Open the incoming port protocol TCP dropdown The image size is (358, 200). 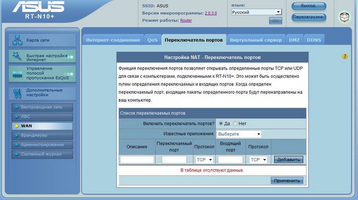[258, 160]
